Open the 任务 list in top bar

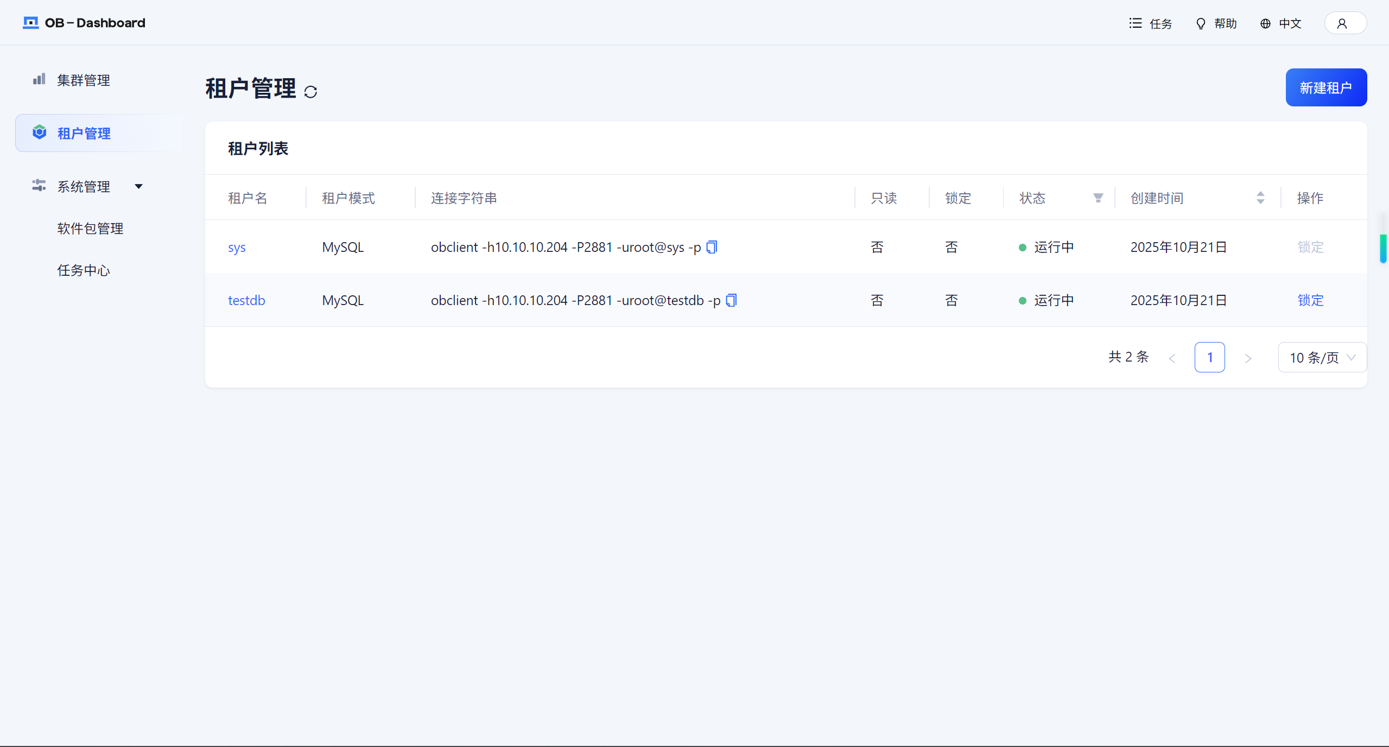pyautogui.click(x=1151, y=23)
